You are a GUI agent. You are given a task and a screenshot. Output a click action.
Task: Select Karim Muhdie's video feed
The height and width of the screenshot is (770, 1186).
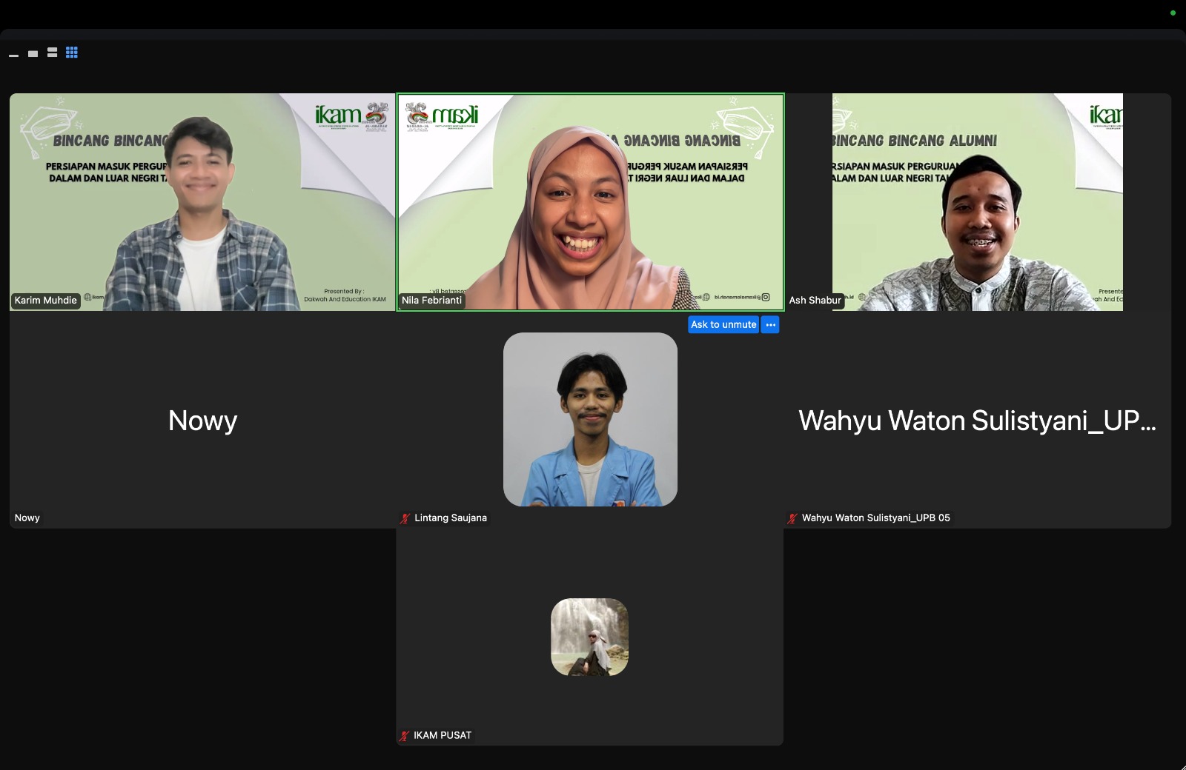pyautogui.click(x=202, y=201)
